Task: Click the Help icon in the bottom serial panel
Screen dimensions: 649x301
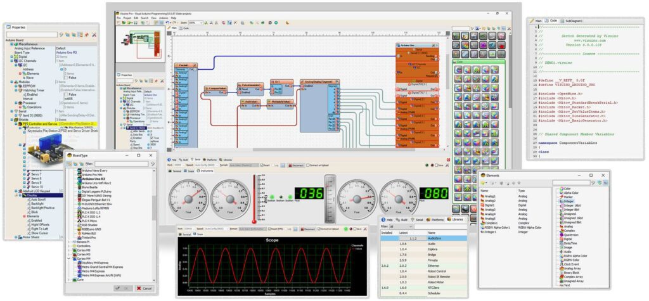Action: (x=170, y=160)
